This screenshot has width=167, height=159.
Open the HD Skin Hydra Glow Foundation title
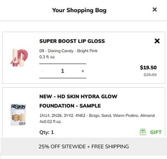[78, 101]
